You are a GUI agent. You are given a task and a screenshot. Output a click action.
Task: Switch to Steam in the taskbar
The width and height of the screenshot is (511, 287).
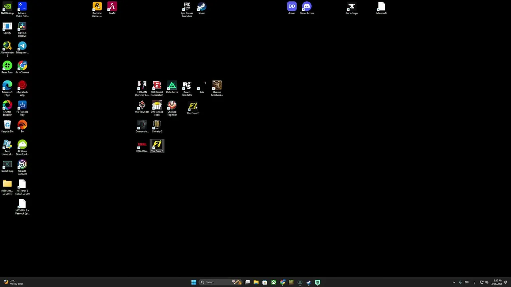tap(309, 282)
